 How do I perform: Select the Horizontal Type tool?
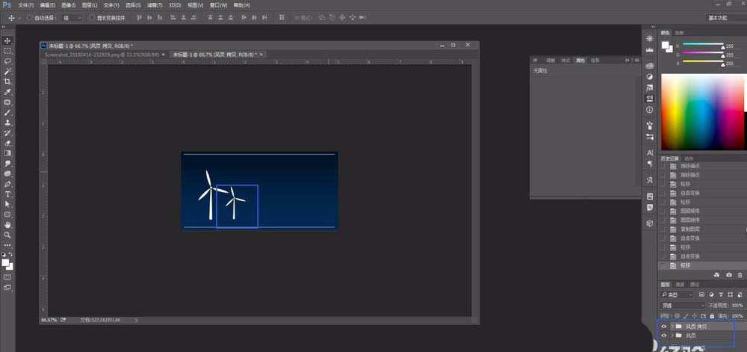(7, 194)
